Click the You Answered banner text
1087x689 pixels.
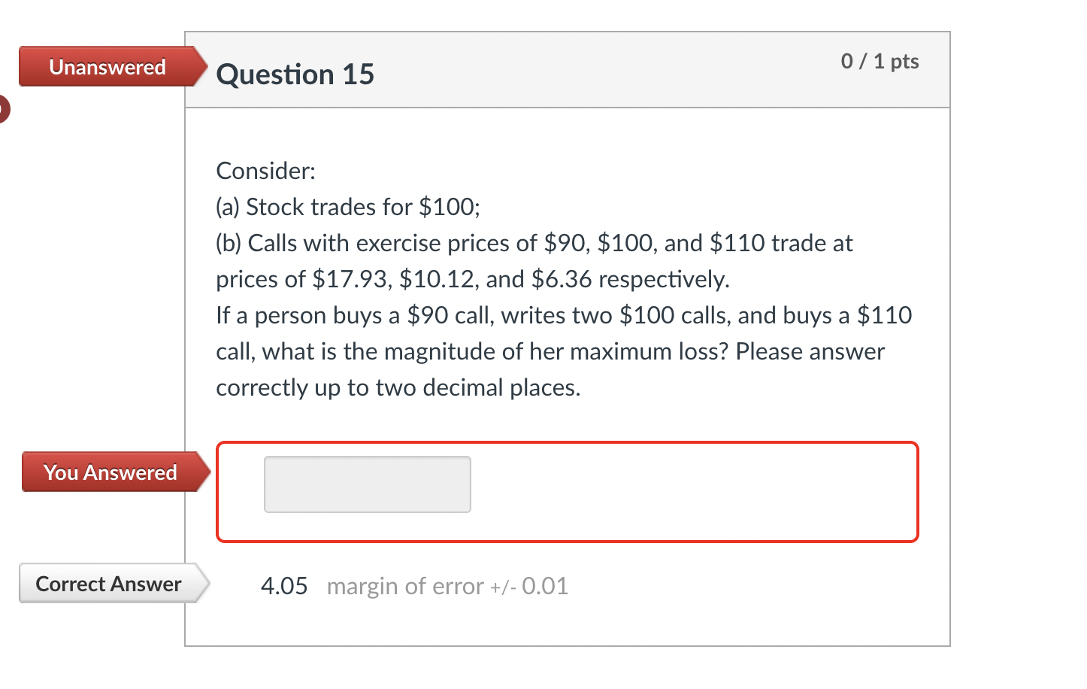tap(110, 472)
